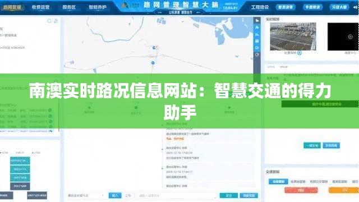The image size is (359, 202).
Task: Click the blue 插入 button
Action: click(x=115, y=195)
